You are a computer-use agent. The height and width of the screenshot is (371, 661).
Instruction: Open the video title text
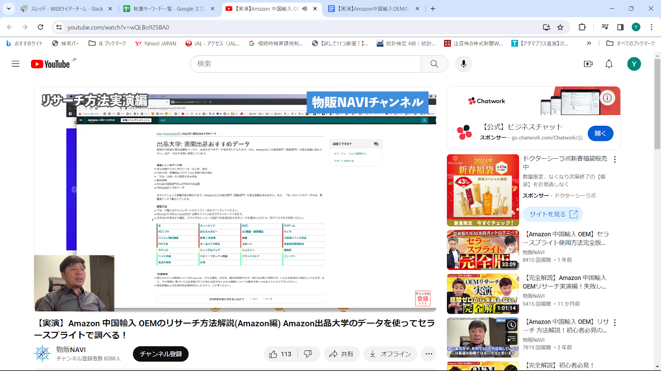(x=234, y=329)
